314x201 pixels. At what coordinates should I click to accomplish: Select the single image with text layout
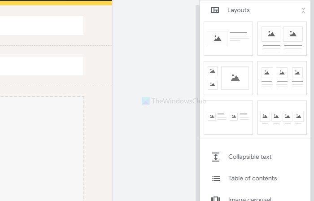click(228, 39)
